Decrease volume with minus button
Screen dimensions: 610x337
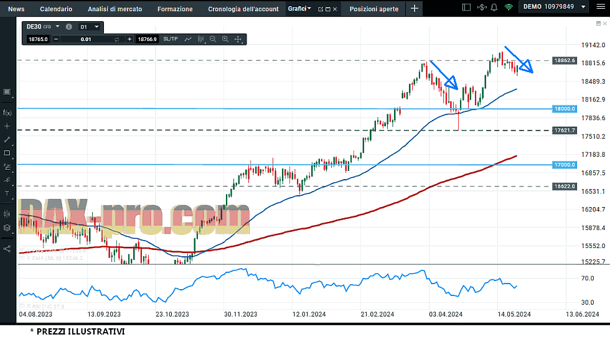point(55,39)
